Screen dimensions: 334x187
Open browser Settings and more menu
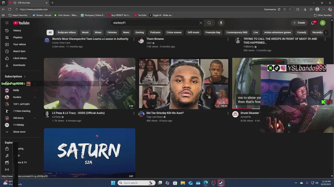tap(324, 9)
